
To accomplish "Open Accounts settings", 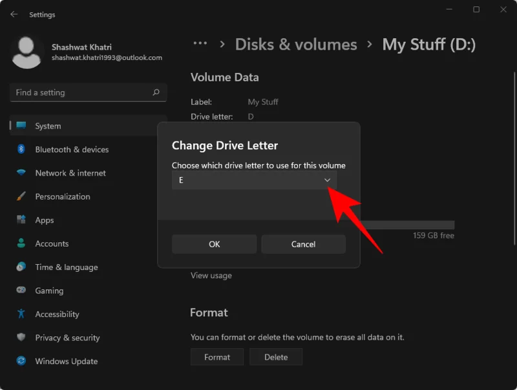I will pyautogui.click(x=52, y=243).
